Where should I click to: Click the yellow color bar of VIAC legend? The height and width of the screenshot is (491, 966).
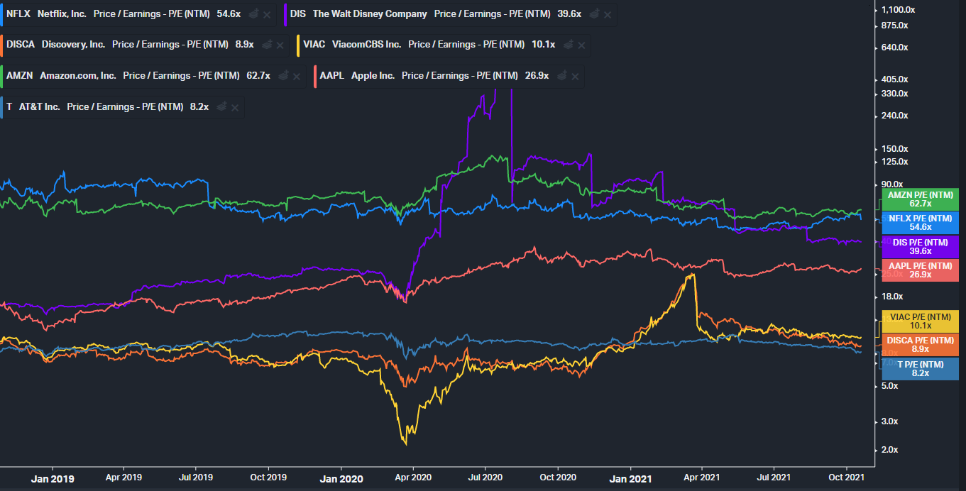[x=297, y=45]
